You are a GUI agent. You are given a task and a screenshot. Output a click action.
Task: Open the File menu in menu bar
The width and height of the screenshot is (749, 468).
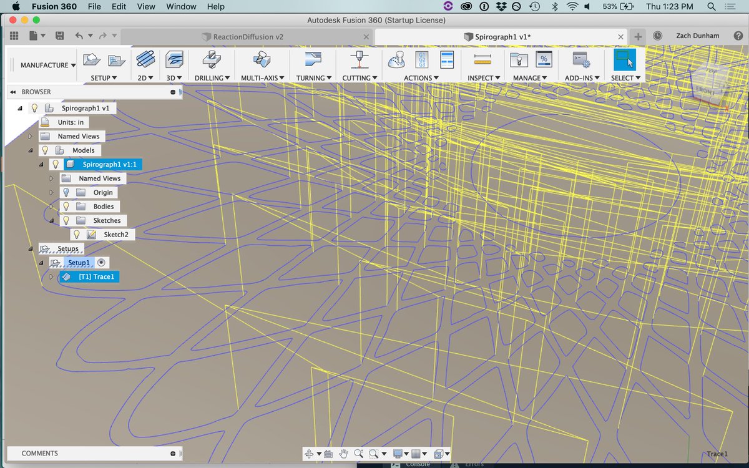[x=94, y=6]
